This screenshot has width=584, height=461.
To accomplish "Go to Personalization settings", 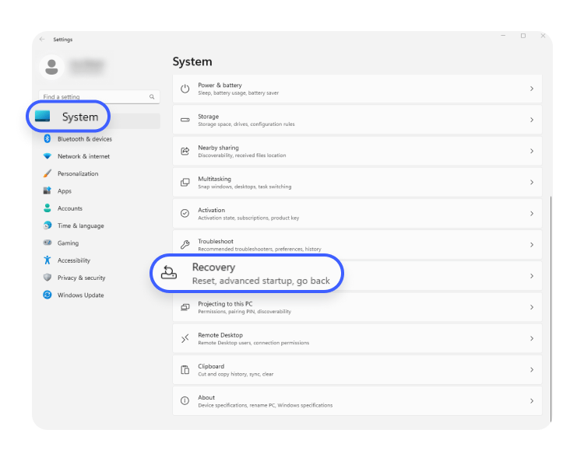I will point(78,173).
